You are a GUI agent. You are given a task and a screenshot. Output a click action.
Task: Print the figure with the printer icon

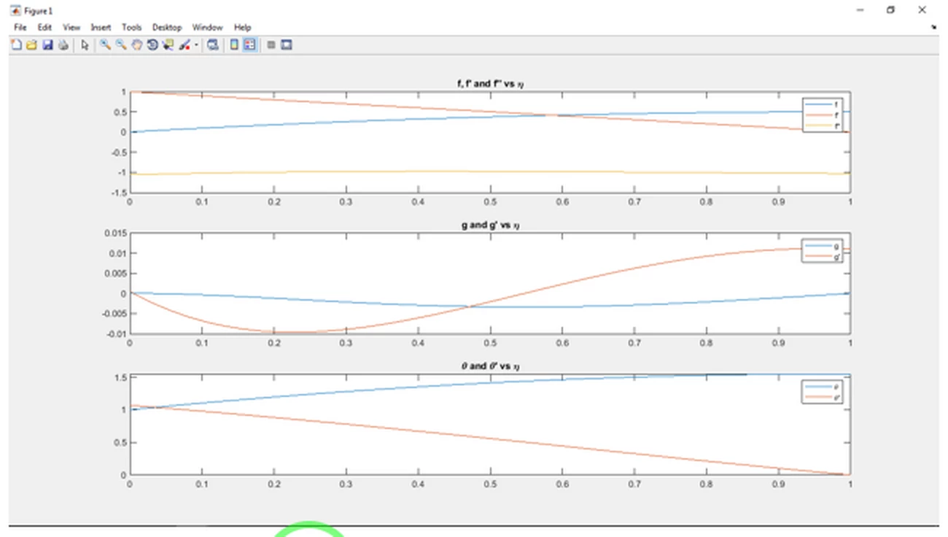(63, 45)
